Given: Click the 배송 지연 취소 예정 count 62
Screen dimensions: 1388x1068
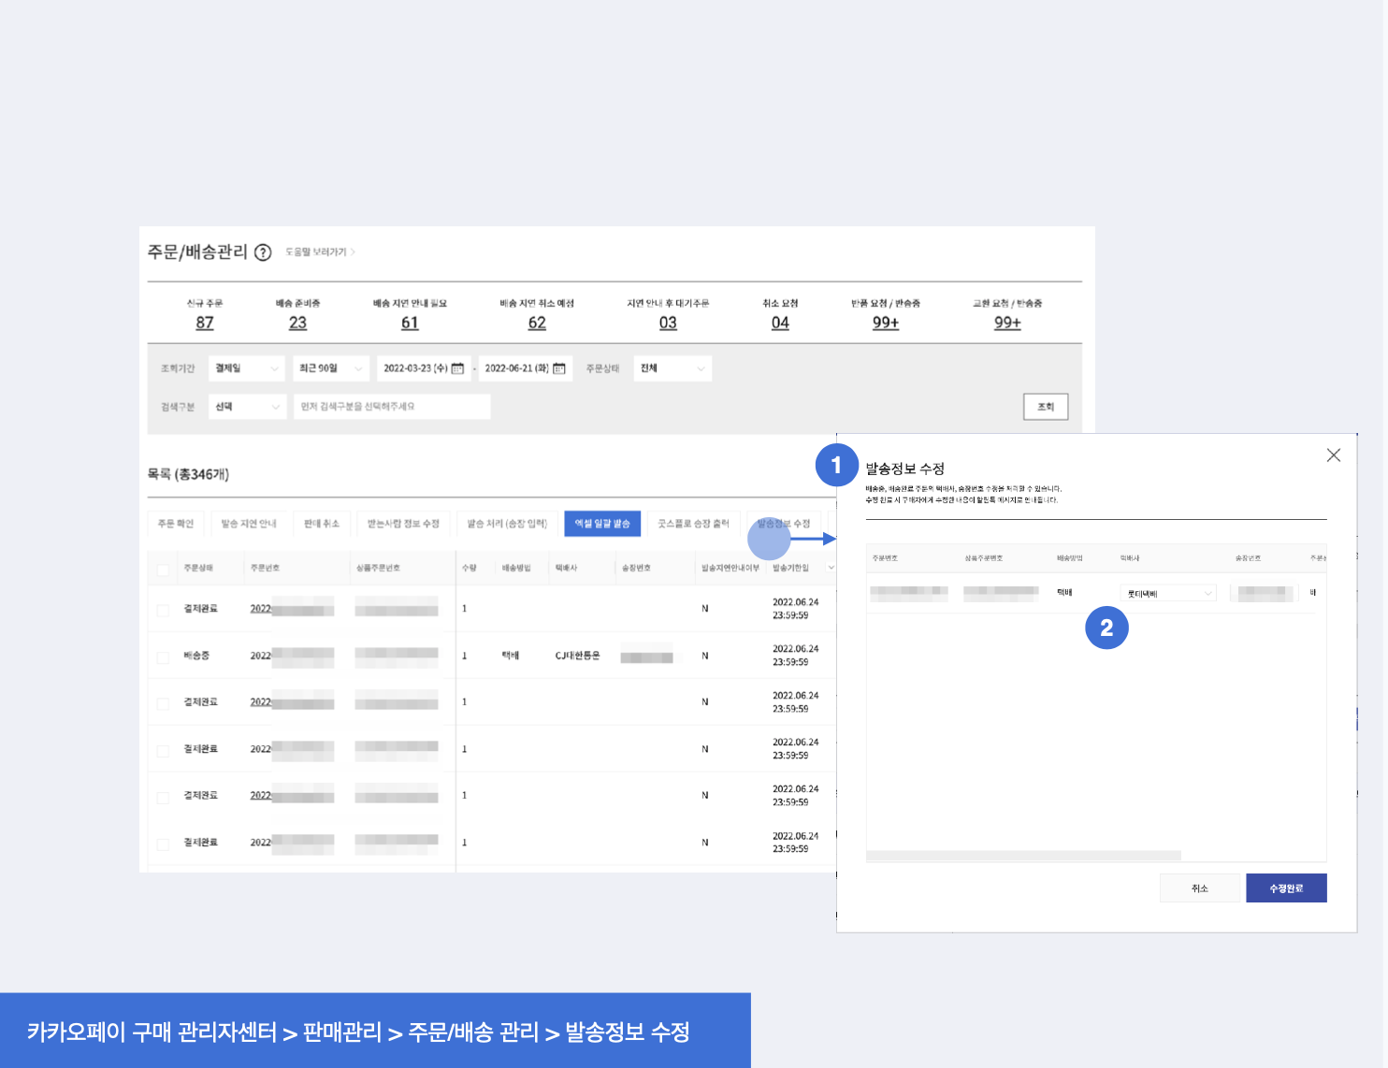Looking at the screenshot, I should point(537,323).
